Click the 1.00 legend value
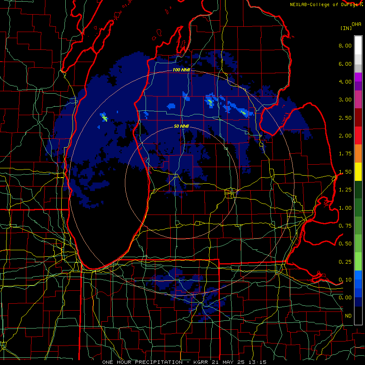 (x=345, y=208)
